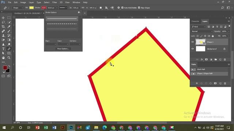Choose the solid line stroke preset

pos(62,19)
